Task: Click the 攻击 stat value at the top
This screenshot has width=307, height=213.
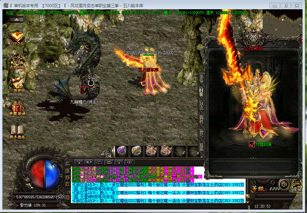Action: [x=142, y=13]
